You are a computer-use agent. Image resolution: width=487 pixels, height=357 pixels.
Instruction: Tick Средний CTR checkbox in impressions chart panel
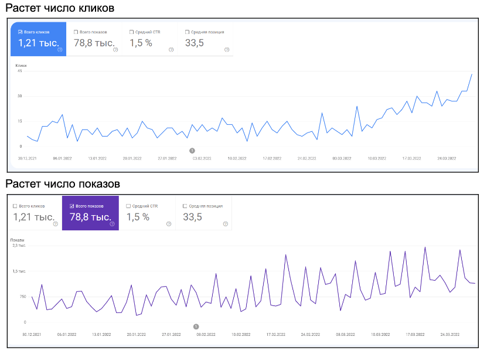(x=127, y=206)
